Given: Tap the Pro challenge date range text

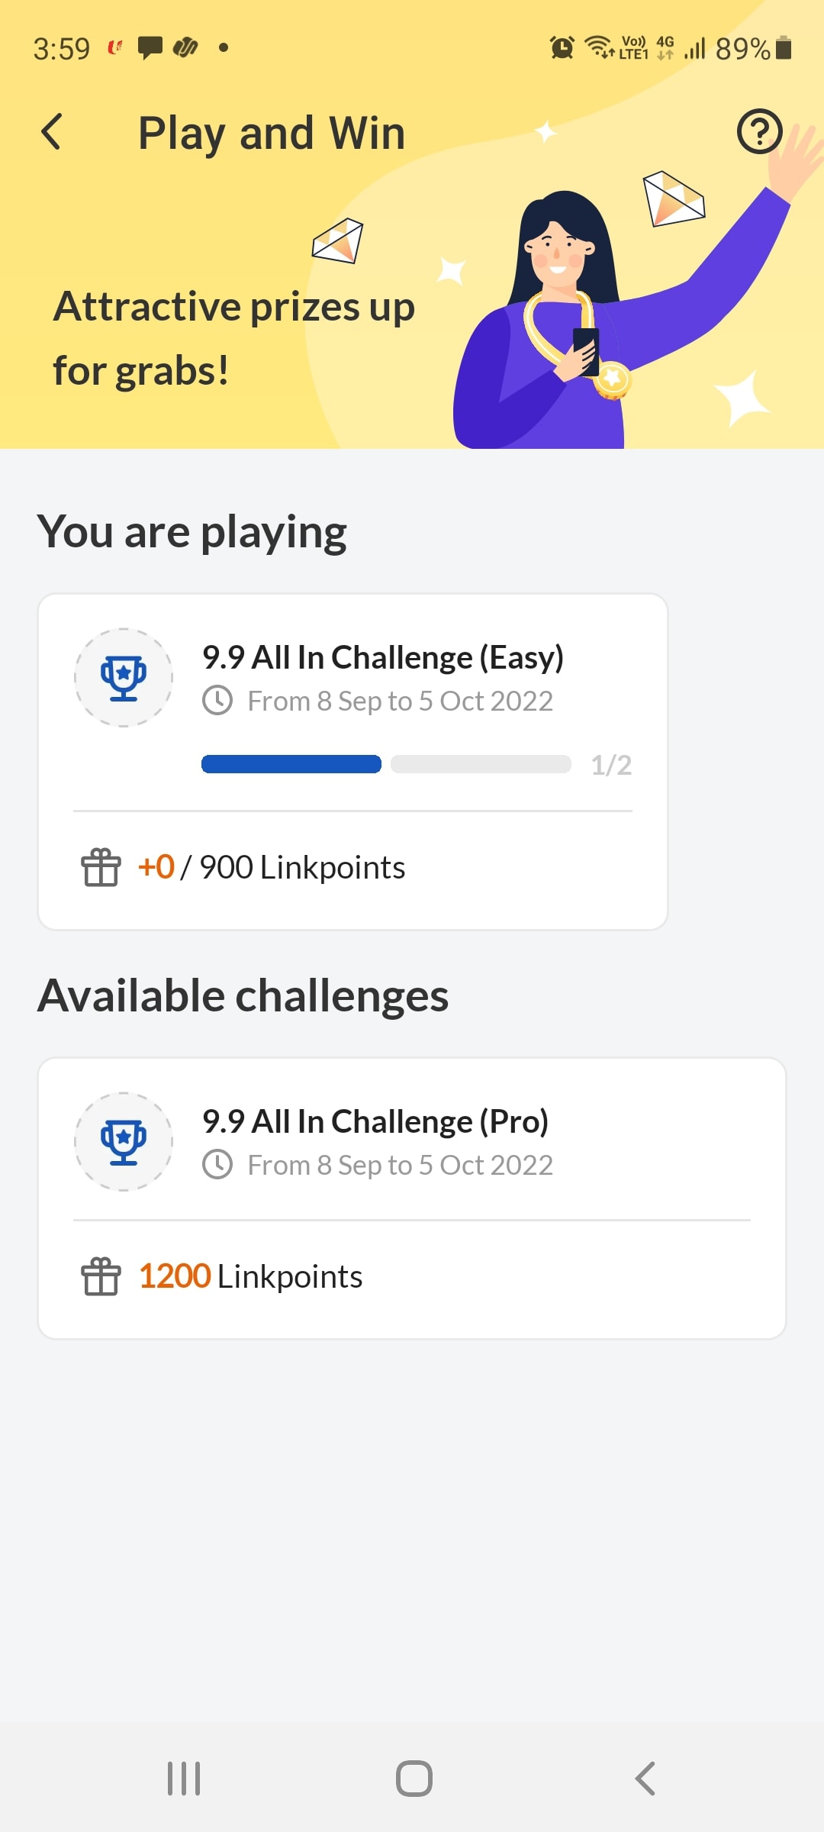Looking at the screenshot, I should coord(400,1166).
